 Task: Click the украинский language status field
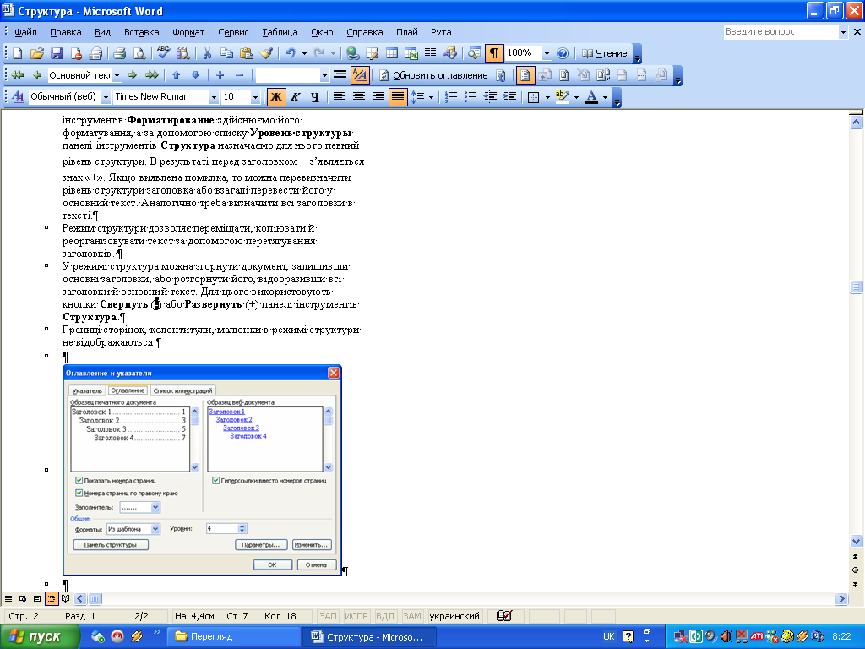click(454, 616)
